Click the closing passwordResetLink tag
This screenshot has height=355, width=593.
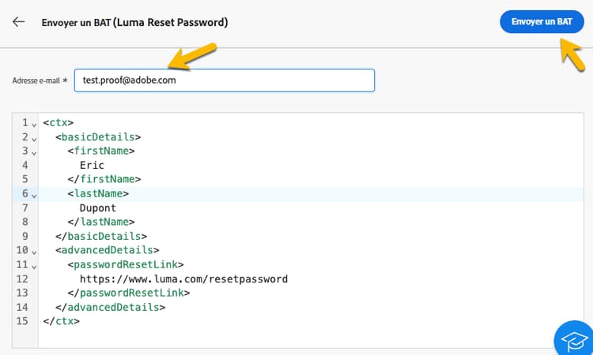click(129, 293)
